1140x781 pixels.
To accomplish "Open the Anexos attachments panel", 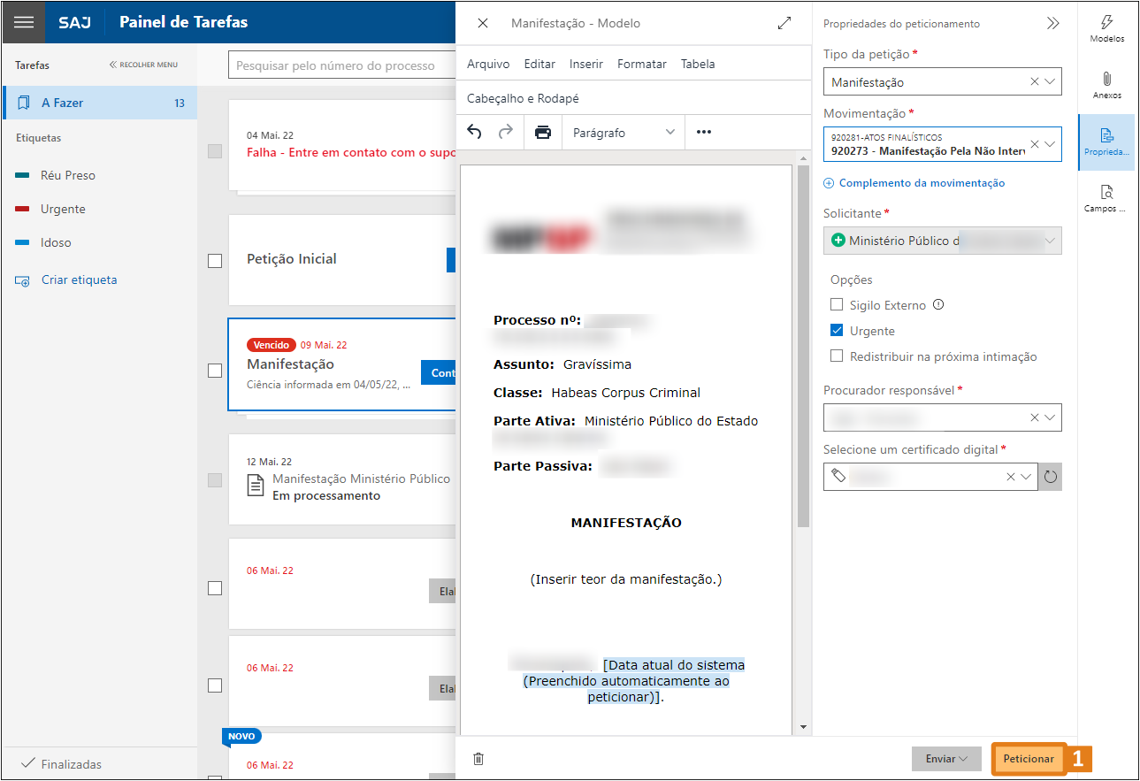I will [x=1106, y=85].
